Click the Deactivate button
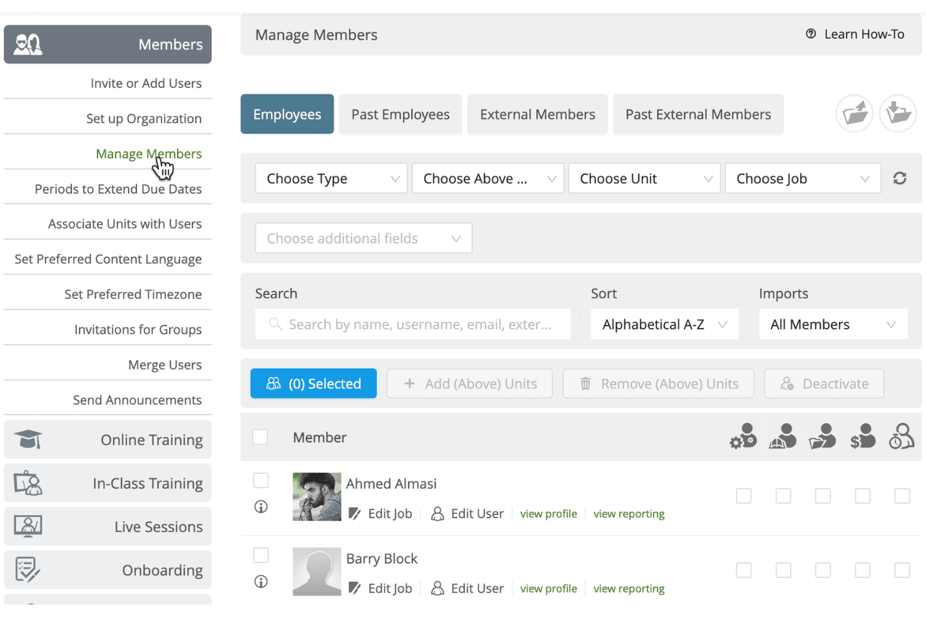 tap(824, 383)
